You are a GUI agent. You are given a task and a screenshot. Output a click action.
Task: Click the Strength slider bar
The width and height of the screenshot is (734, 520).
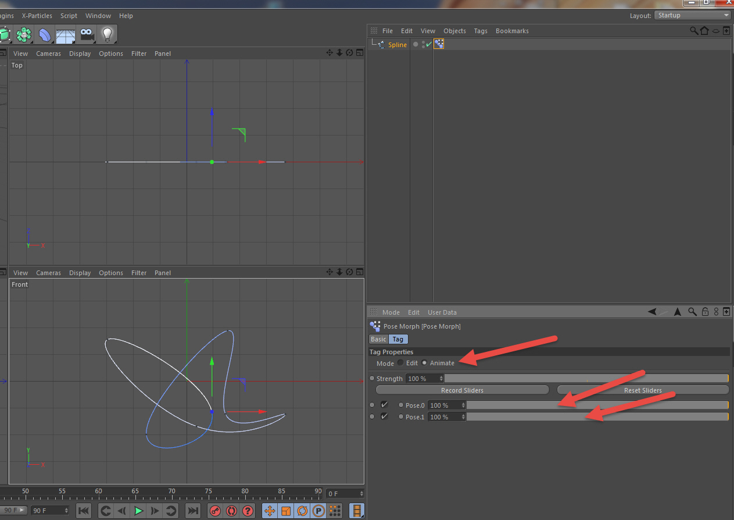(x=586, y=378)
